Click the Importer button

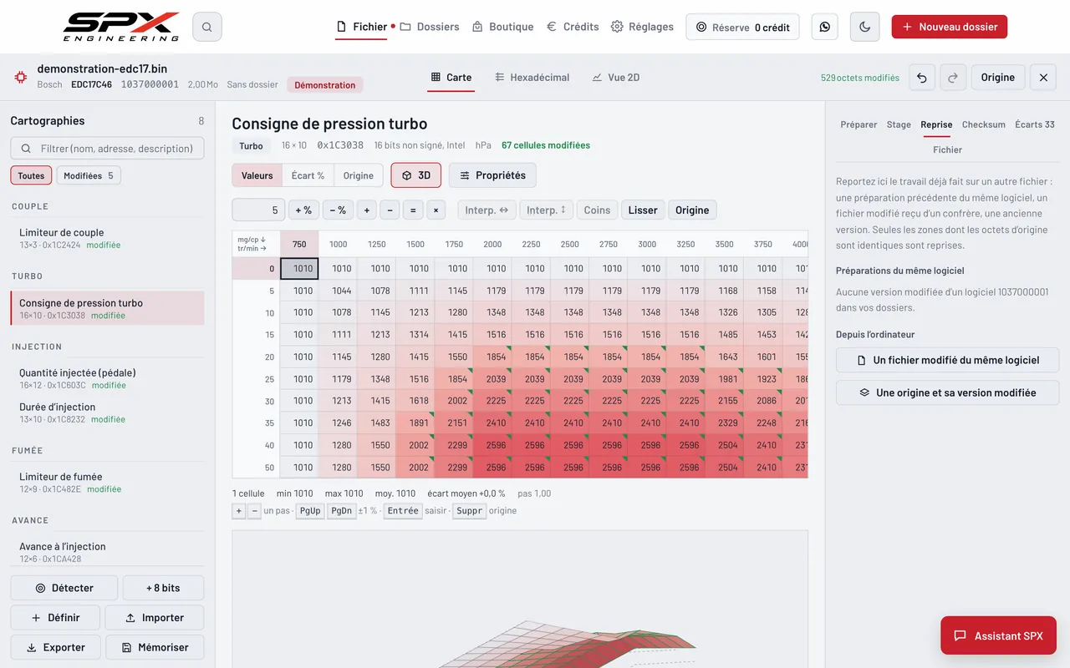(155, 618)
